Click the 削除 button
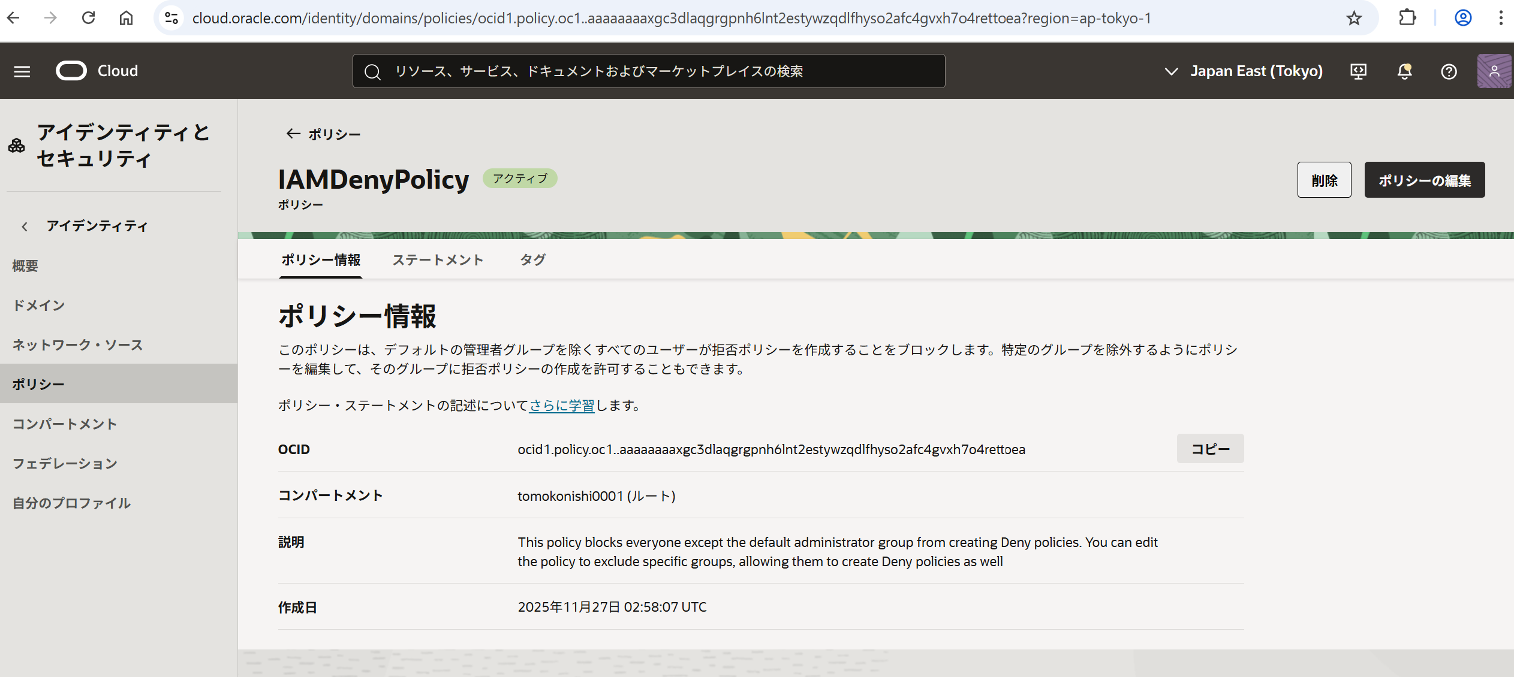 (1324, 180)
